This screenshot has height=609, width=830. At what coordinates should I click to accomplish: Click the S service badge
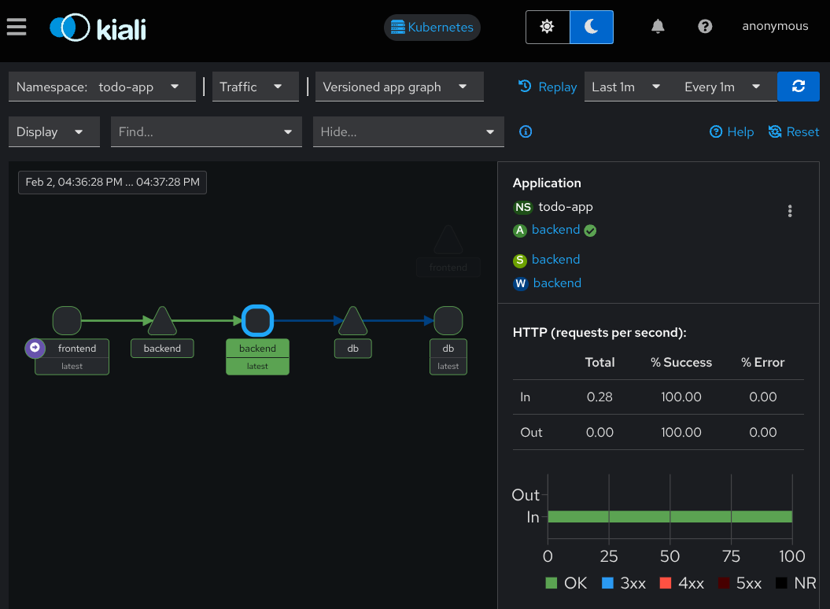pyautogui.click(x=520, y=260)
